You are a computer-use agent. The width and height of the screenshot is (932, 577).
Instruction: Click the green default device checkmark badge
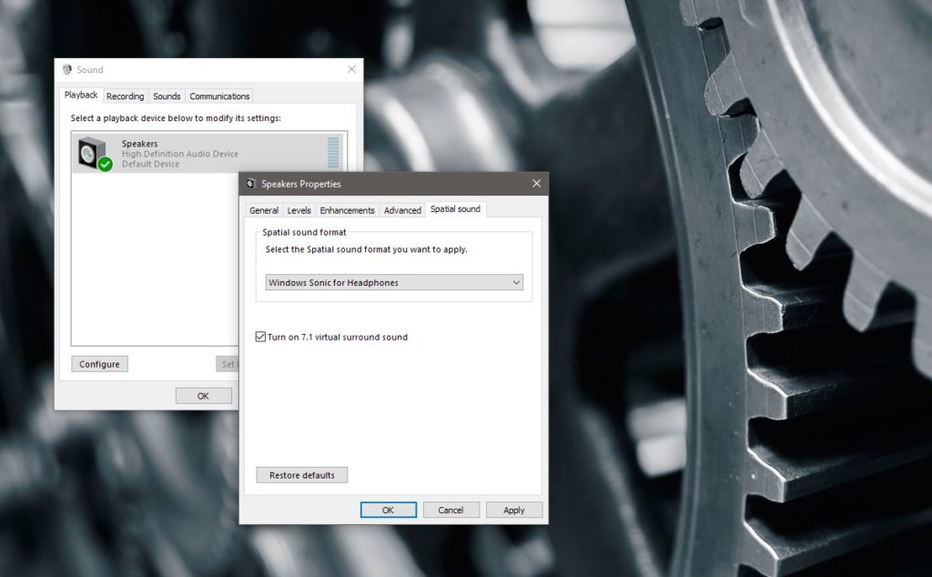[106, 164]
